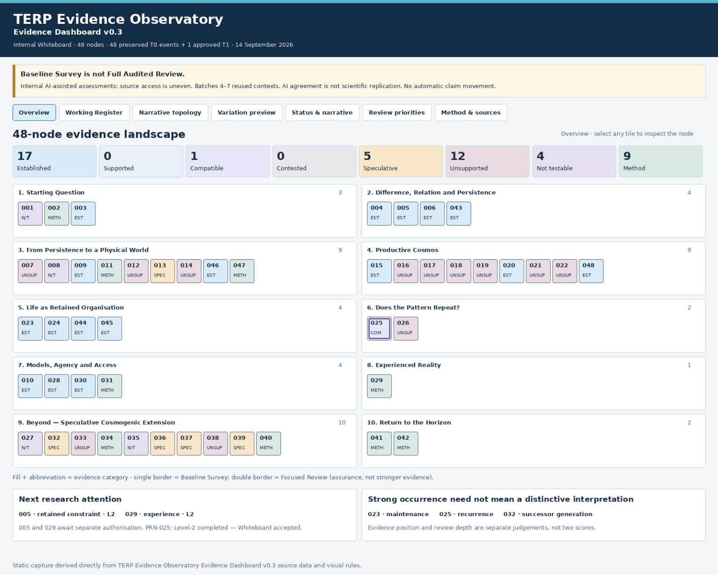Inspect node tile 015 EST

pos(379,271)
